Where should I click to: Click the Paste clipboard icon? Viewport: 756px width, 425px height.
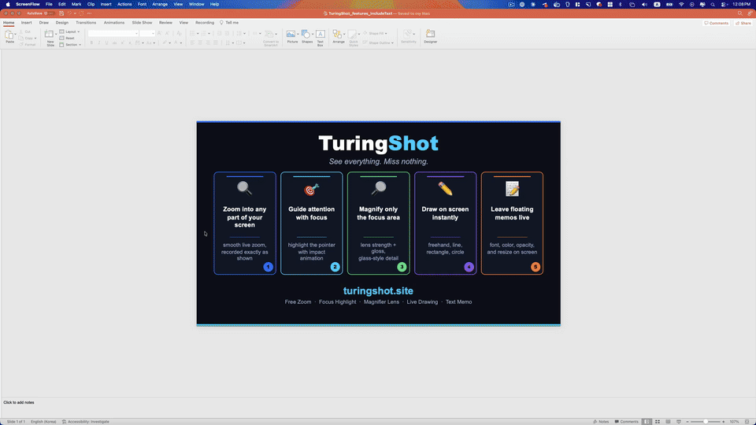click(x=9, y=34)
